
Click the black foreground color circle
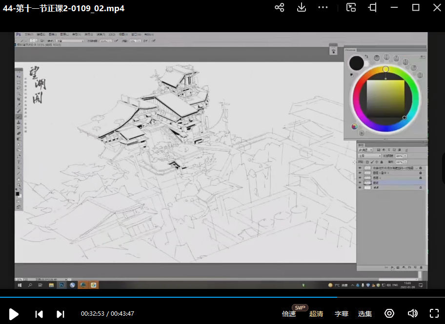point(357,62)
